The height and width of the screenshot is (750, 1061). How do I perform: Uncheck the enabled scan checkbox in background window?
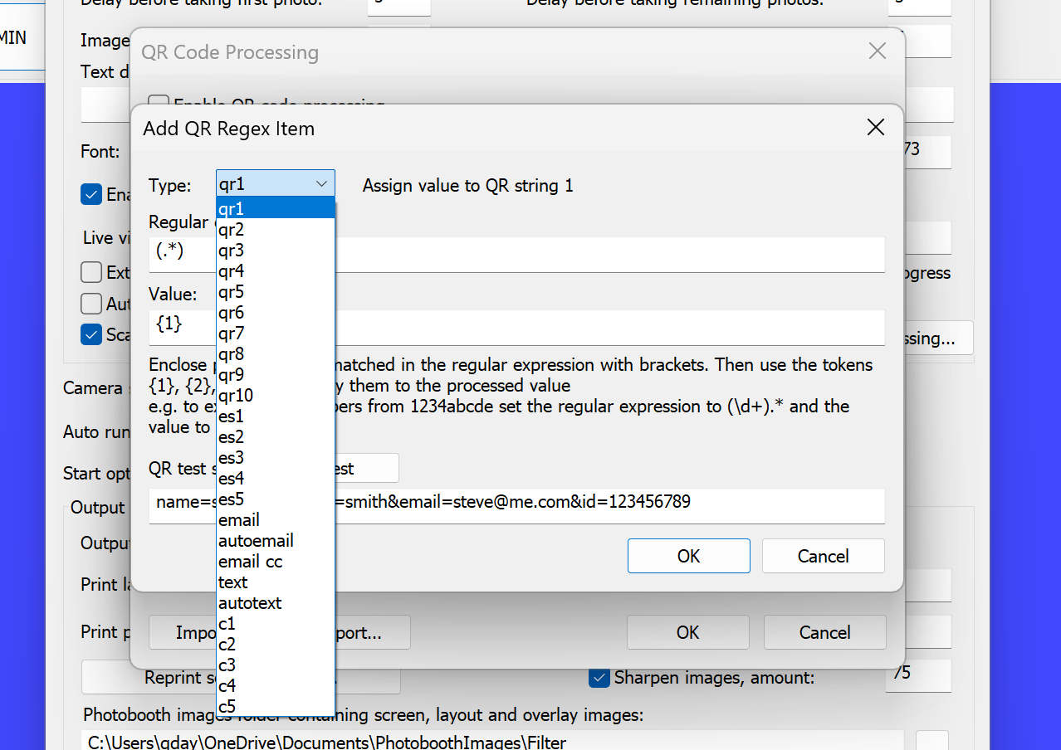91,334
